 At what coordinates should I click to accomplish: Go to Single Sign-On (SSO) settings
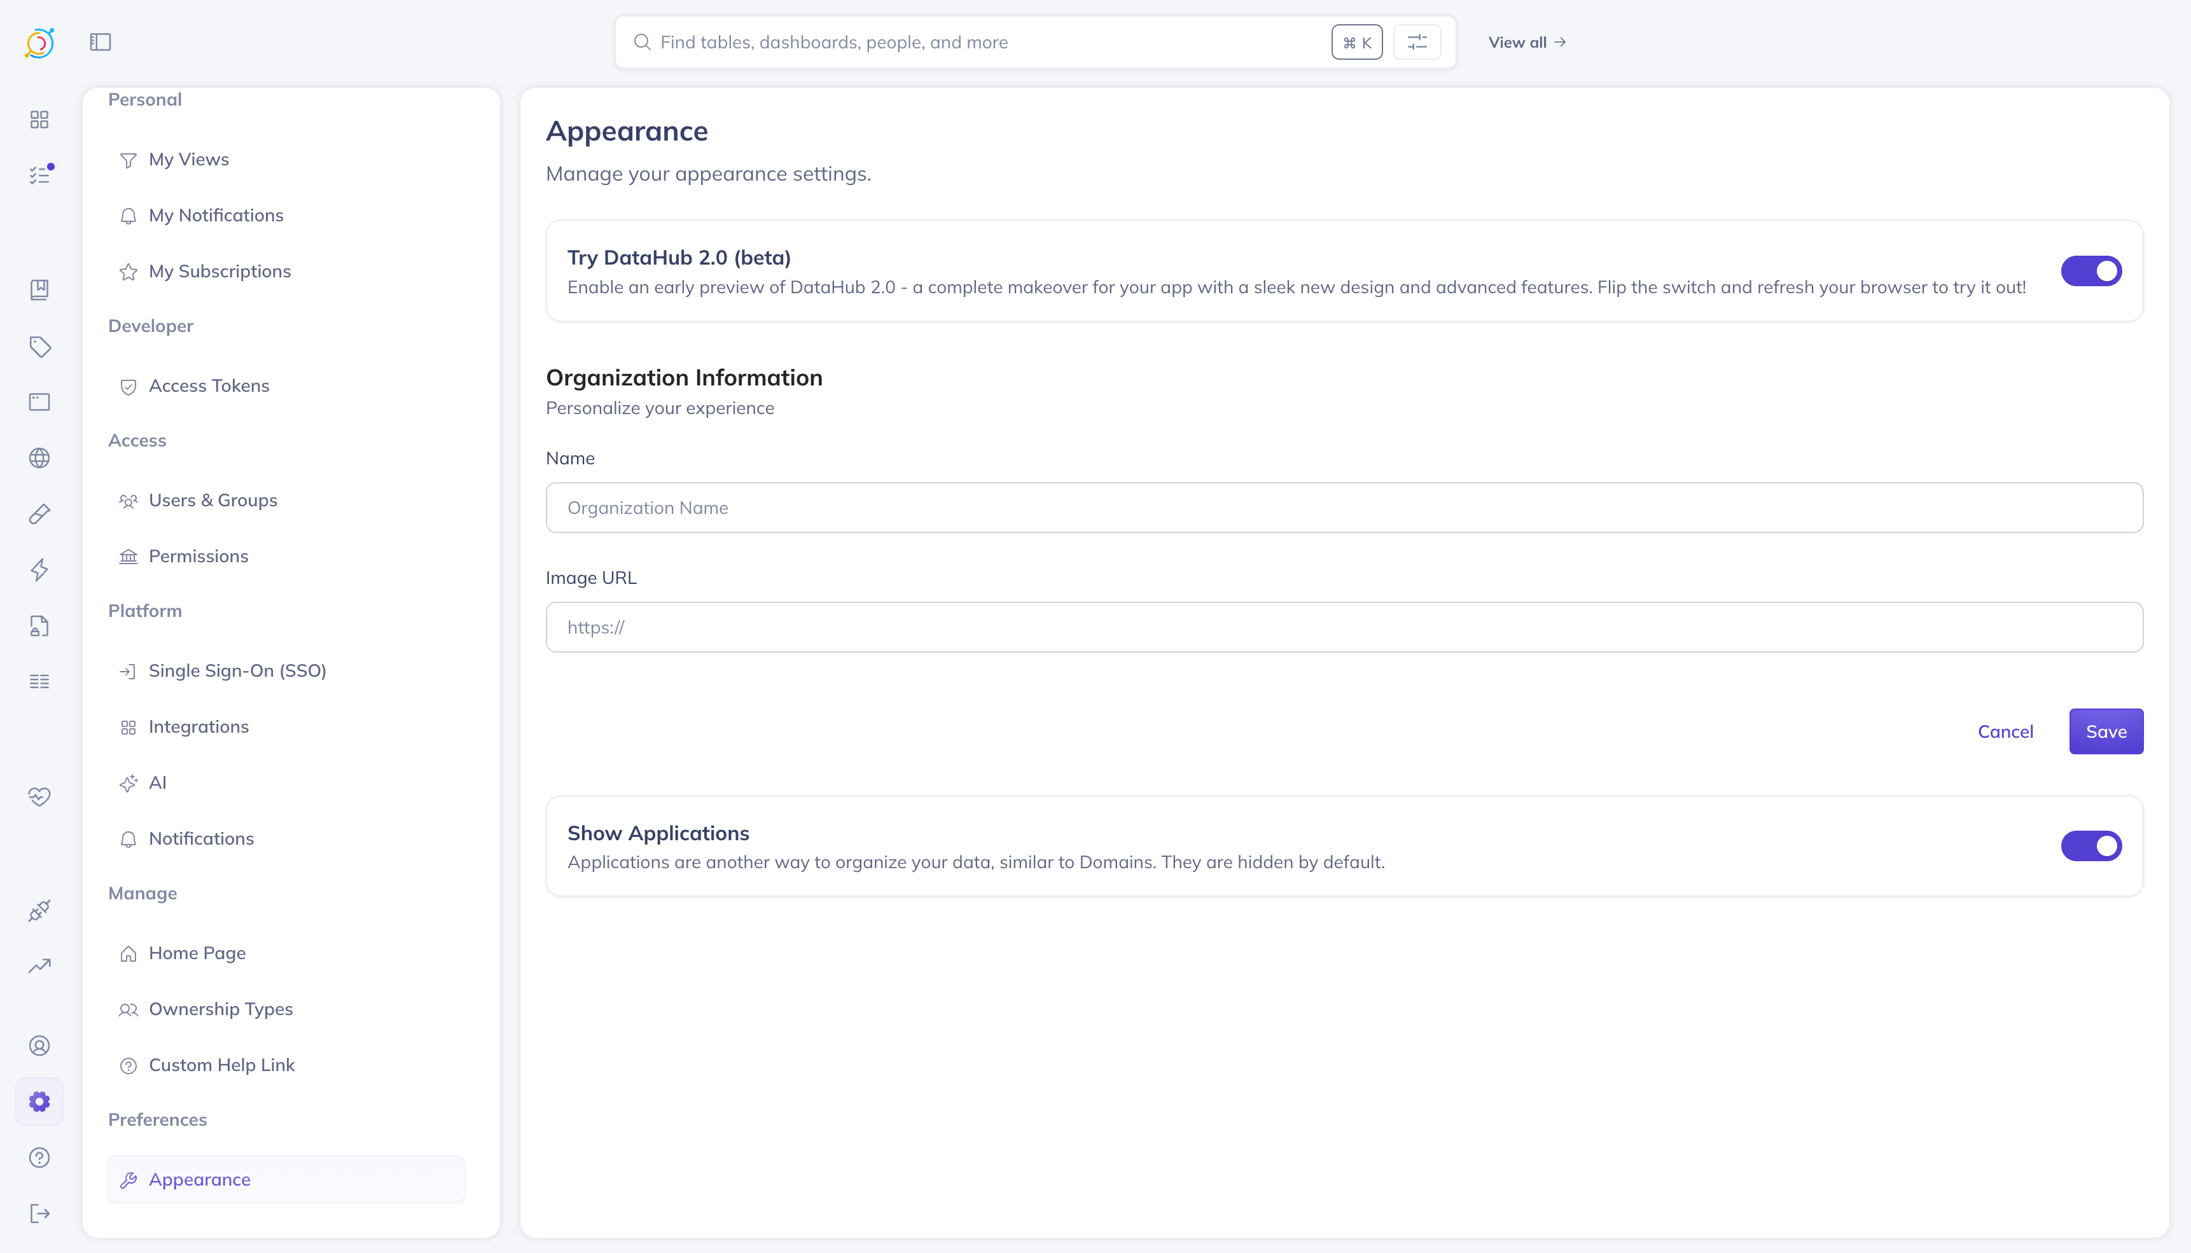click(x=237, y=670)
